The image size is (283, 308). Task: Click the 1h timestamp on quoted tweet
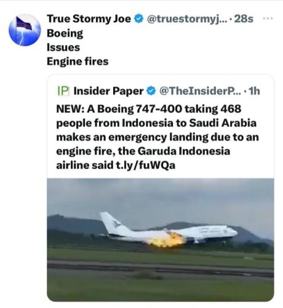(x=254, y=91)
